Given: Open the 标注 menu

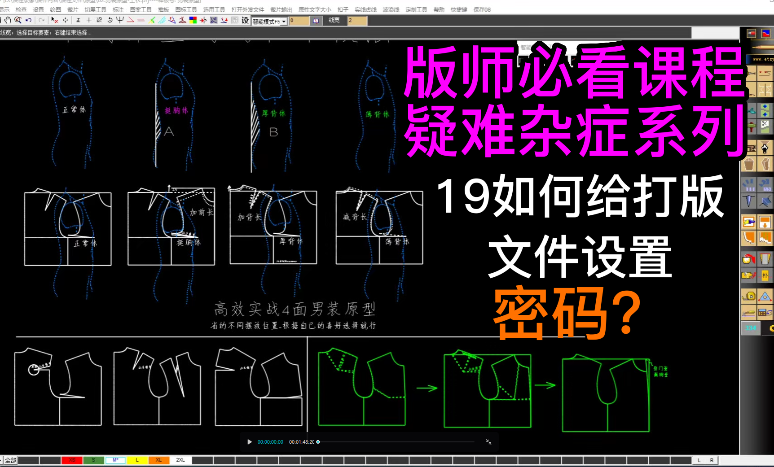Looking at the screenshot, I should click(118, 9).
